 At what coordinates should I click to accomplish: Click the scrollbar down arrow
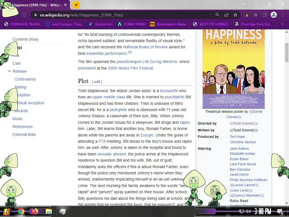(287, 203)
